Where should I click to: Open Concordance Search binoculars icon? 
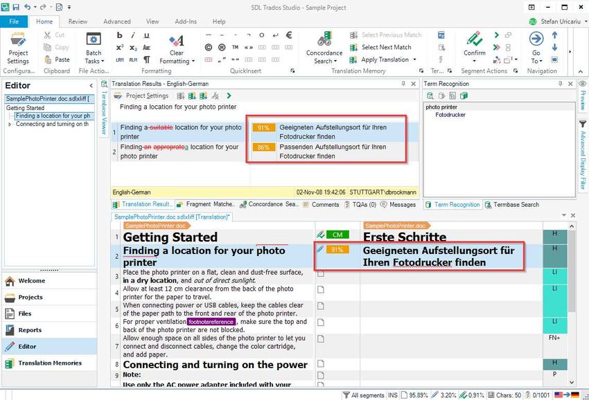324,39
